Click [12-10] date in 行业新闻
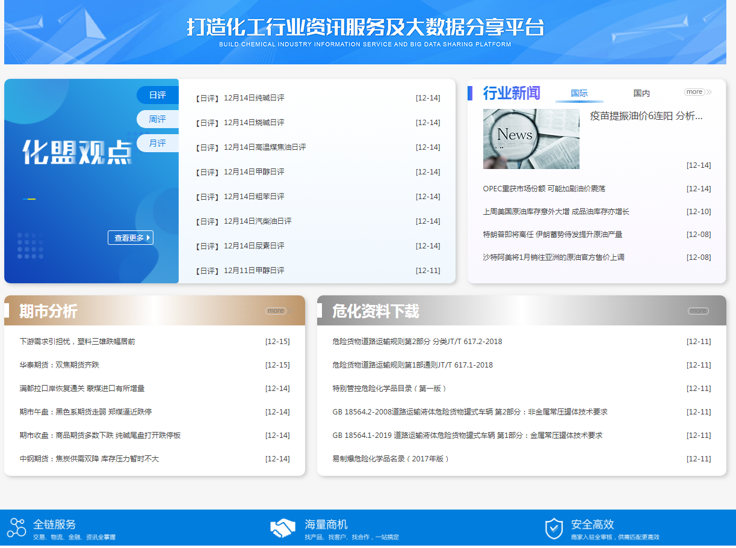This screenshot has width=736, height=548. pyautogui.click(x=699, y=212)
